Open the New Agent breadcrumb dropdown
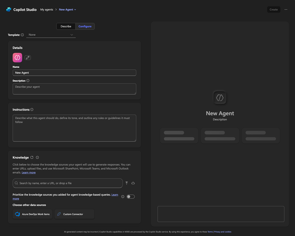The width and height of the screenshot is (295, 236). tap(67, 10)
